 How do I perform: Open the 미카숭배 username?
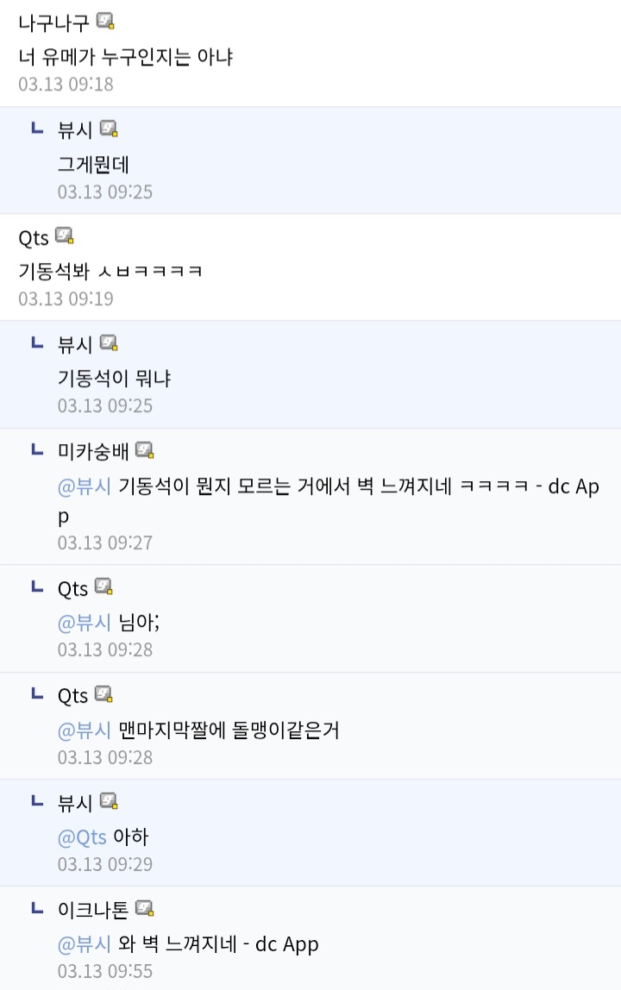(x=93, y=451)
